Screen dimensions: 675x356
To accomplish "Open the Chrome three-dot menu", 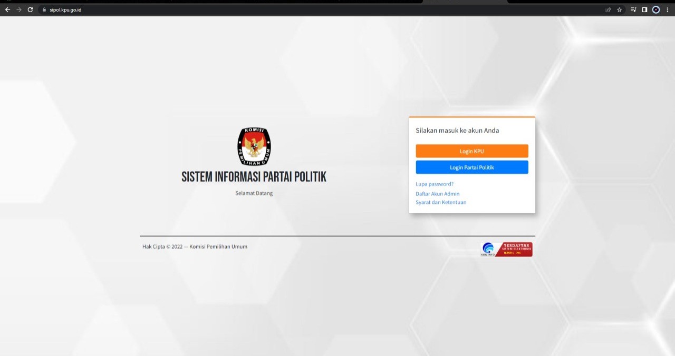I will pyautogui.click(x=668, y=9).
